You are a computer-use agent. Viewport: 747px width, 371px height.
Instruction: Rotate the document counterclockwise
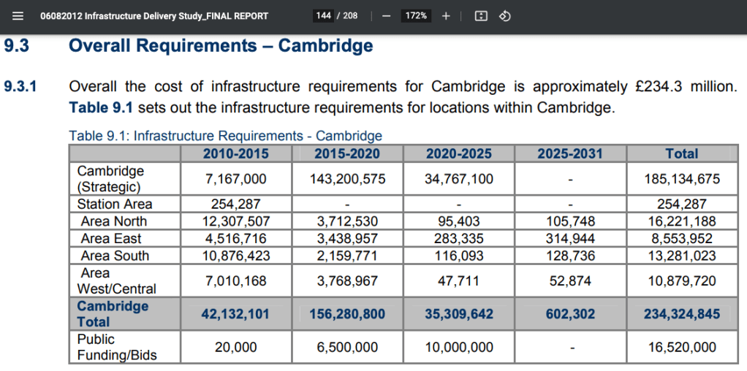pyautogui.click(x=504, y=15)
